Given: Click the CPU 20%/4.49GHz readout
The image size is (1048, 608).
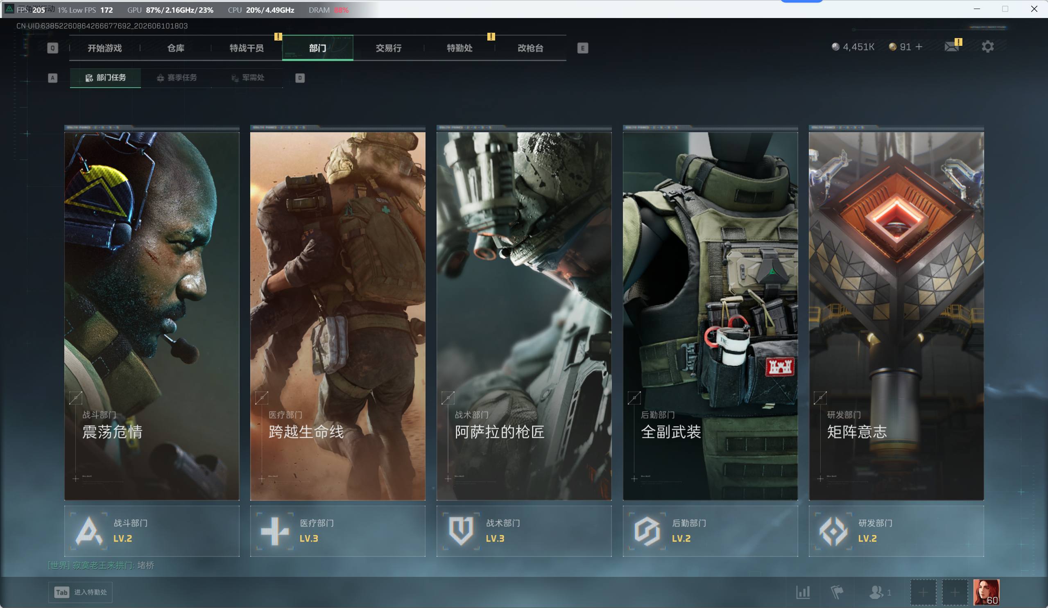Looking at the screenshot, I should [261, 10].
